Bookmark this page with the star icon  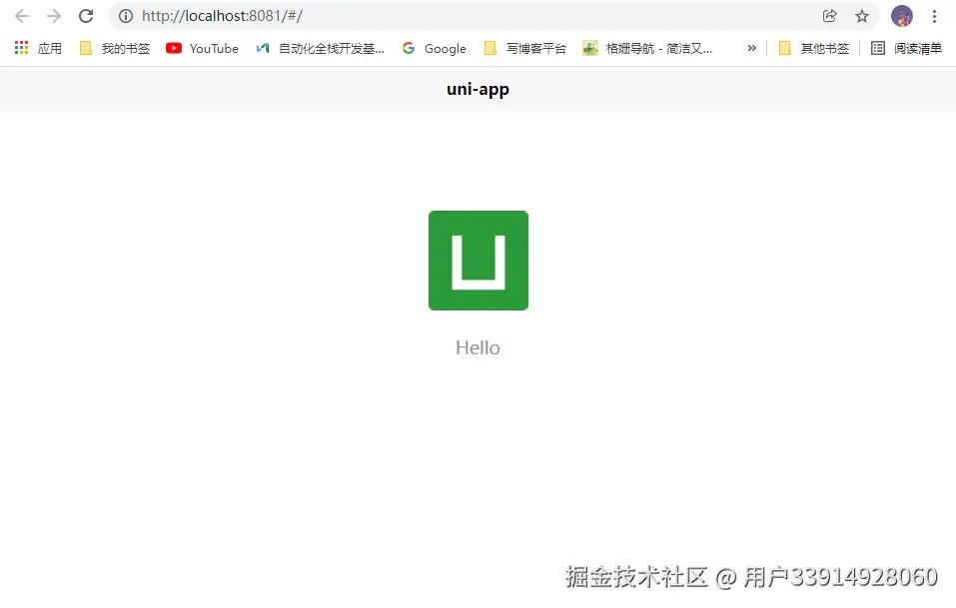(861, 16)
